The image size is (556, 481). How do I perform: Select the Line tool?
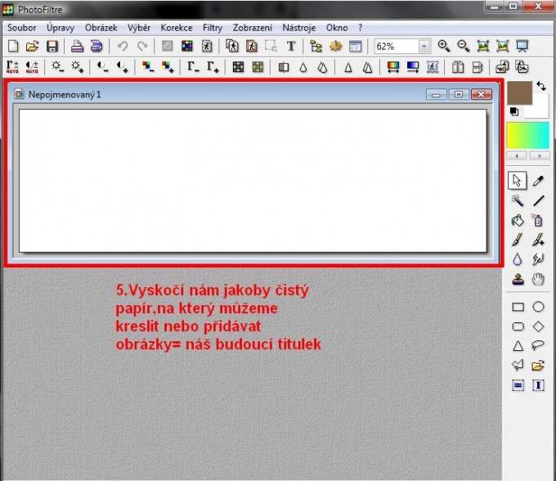point(538,200)
